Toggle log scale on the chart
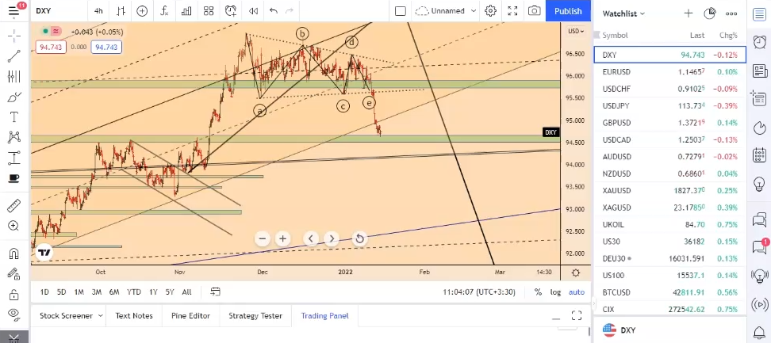771x343 pixels. (555, 292)
